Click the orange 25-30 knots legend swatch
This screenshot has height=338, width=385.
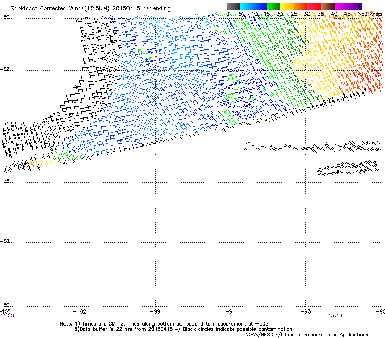[x=301, y=6]
